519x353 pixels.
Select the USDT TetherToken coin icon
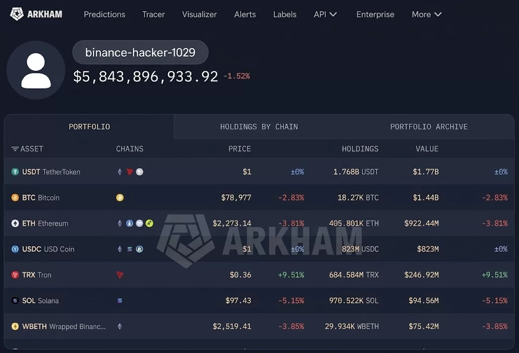click(15, 172)
